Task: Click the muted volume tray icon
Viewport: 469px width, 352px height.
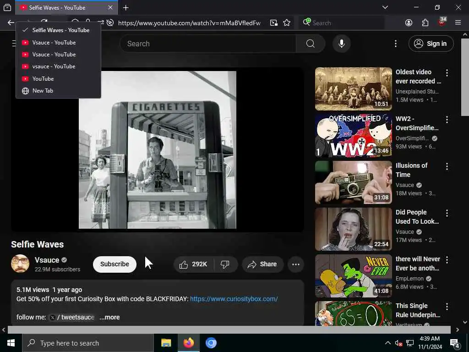Action: 398,343
